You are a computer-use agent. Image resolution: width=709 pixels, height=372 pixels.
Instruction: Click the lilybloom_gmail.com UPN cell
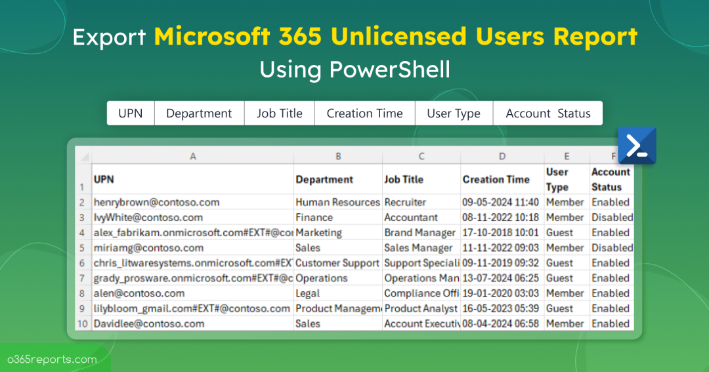click(x=192, y=308)
